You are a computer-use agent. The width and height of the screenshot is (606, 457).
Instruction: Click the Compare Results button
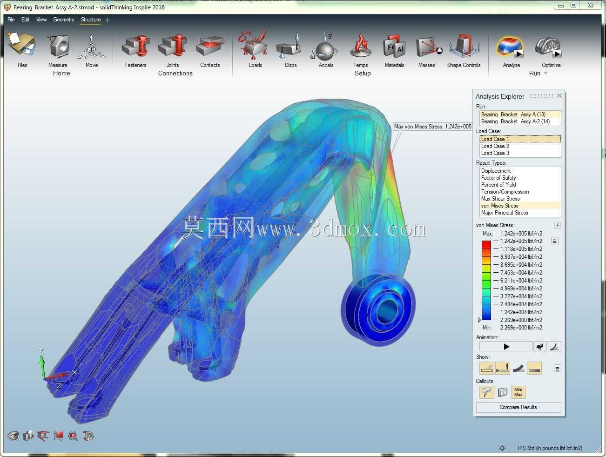coord(518,407)
